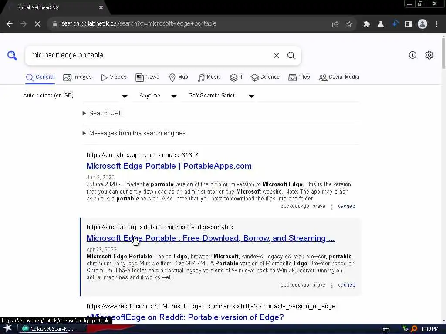Go back with browser back arrow
446x334 pixels.
pyautogui.click(x=10, y=24)
